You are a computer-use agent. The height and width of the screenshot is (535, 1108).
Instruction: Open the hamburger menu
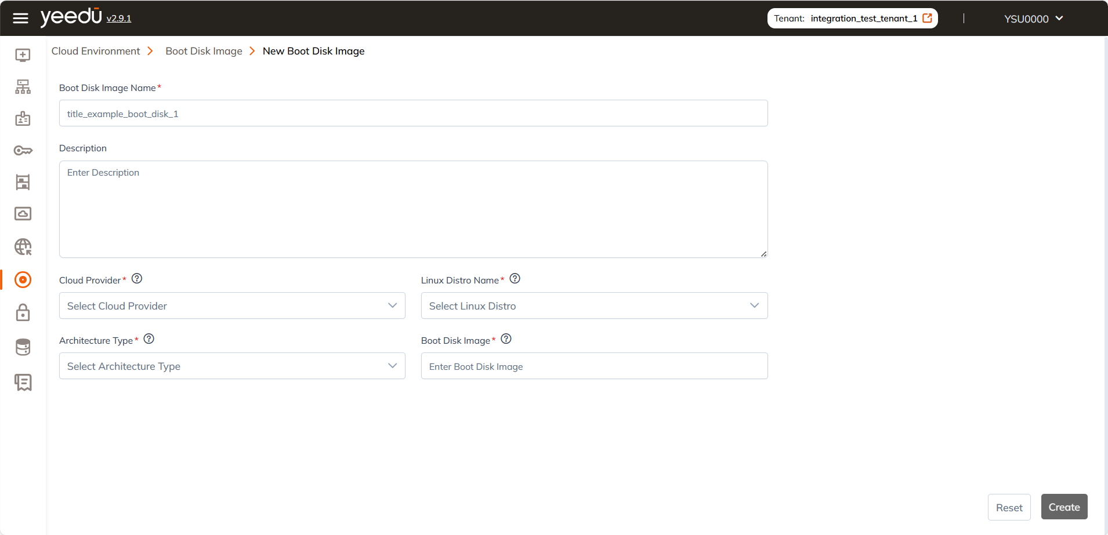coord(20,19)
